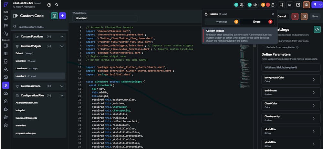The image size is (323, 149).
Task: Collapse the Custom Widgets section
Action: [x=62, y=46]
